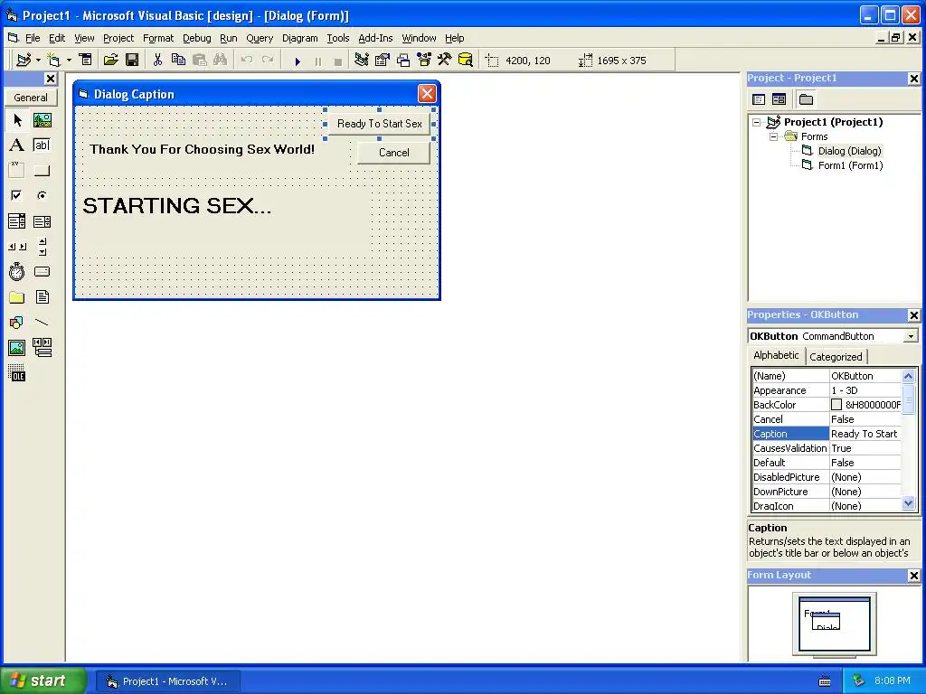926x694 pixels.
Task: Open the Format menu
Action: coord(158,38)
